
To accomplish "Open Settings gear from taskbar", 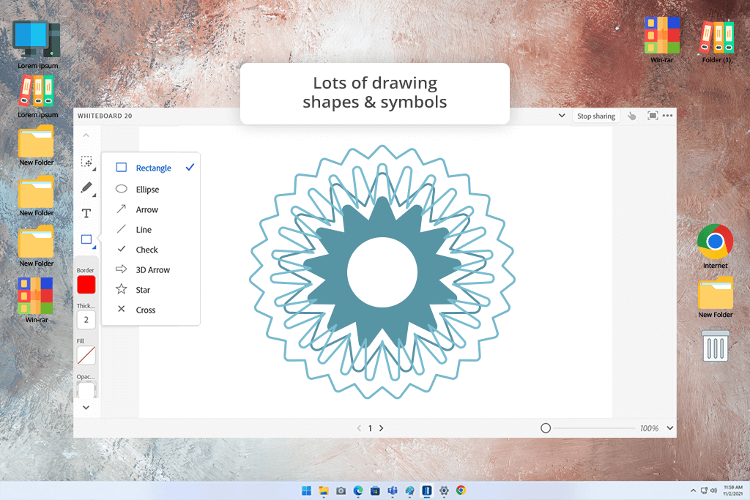I will point(444,490).
